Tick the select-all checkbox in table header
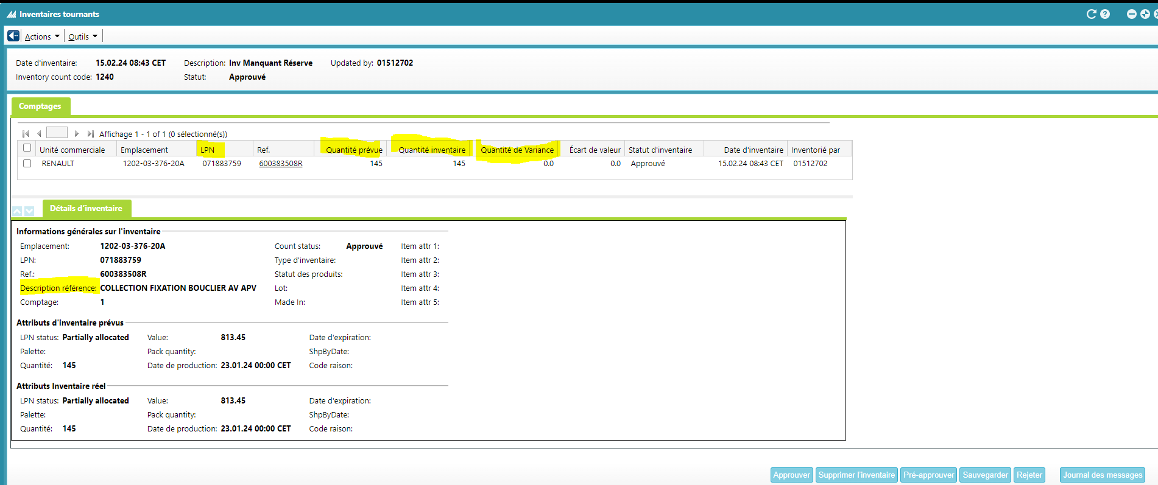 tap(27, 148)
